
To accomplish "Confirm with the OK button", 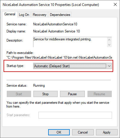I will click(59, 132).
